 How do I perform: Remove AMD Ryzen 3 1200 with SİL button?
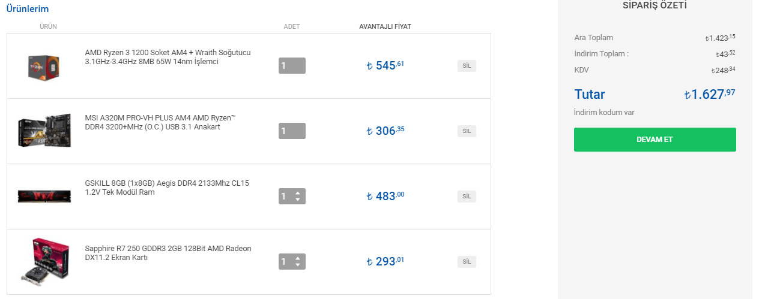[x=467, y=66]
